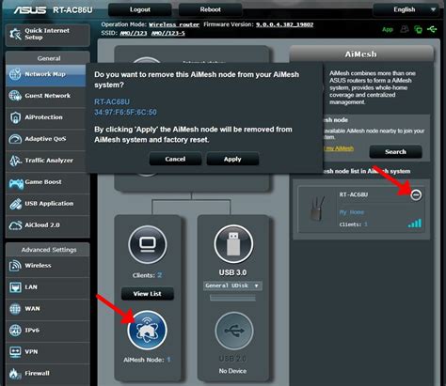Click the USB 3.0 drive icon
Viewport: 446px width, 386px height.
(x=233, y=244)
